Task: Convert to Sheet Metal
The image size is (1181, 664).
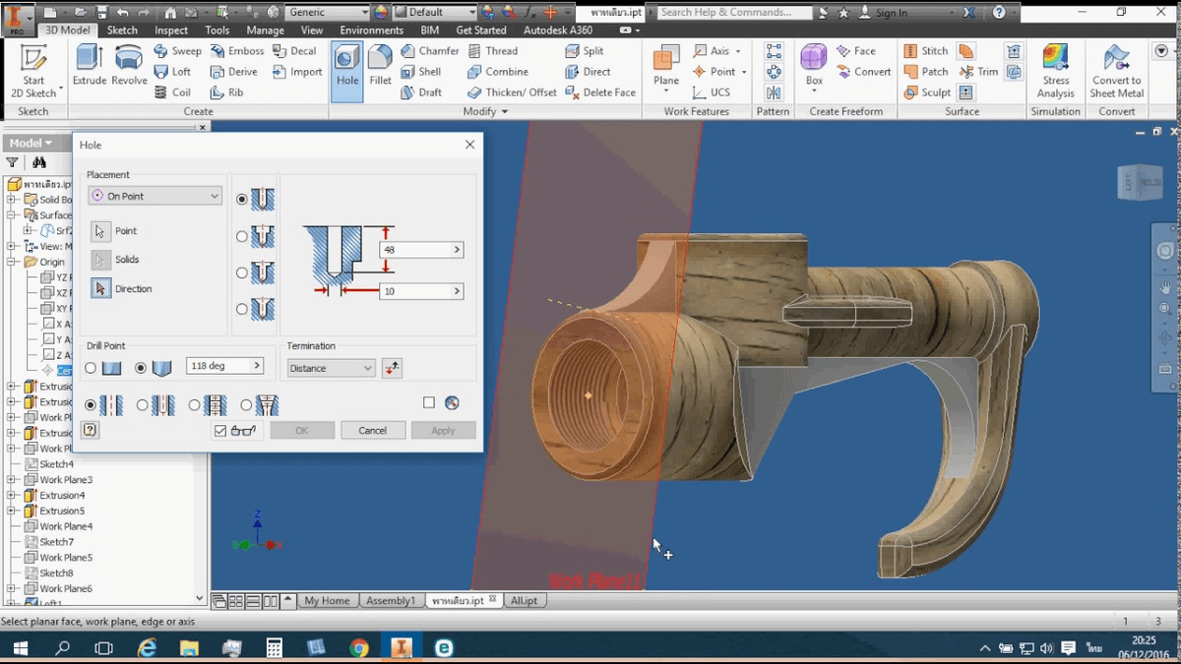Action: (x=1116, y=71)
